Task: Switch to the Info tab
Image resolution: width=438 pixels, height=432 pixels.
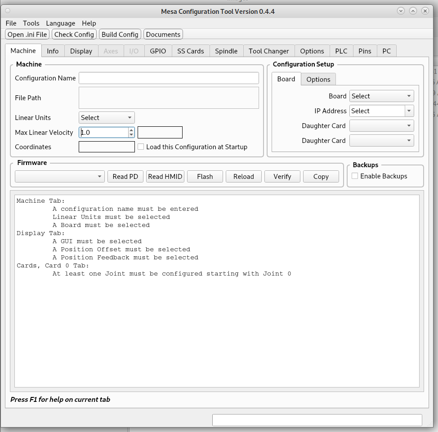Action: [53, 51]
